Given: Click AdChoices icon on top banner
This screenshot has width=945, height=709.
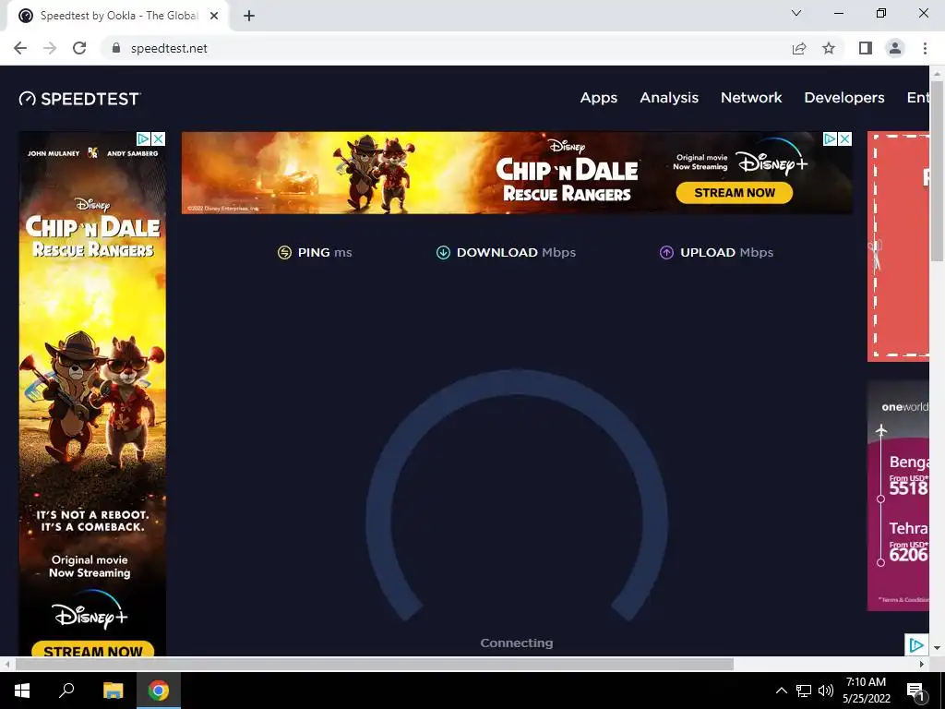Looking at the screenshot, I should click(x=831, y=138).
